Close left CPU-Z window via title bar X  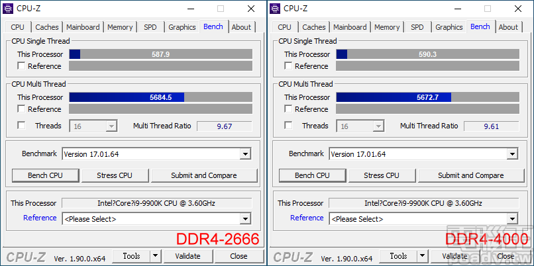click(x=251, y=9)
